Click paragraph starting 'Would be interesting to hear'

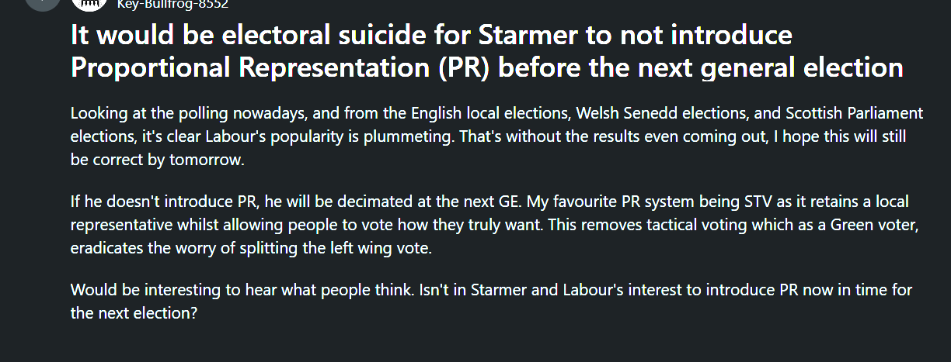491,302
